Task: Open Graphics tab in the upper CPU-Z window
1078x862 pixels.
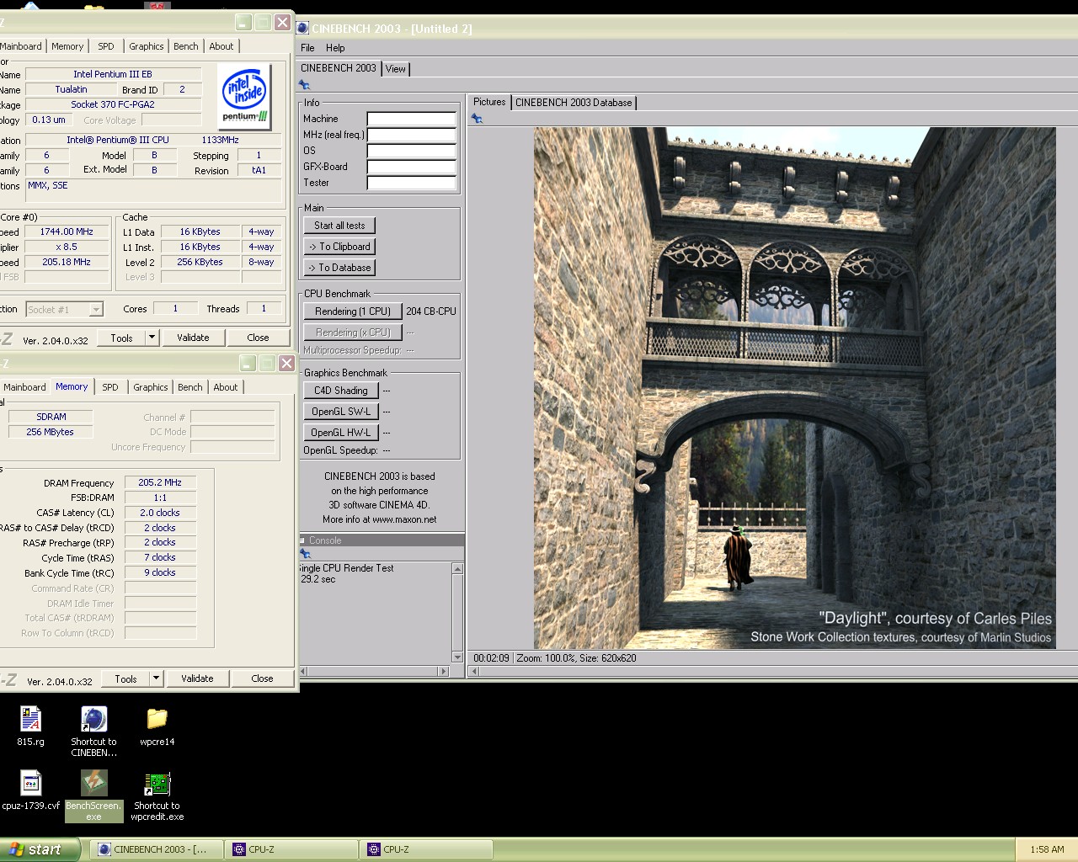Action: click(x=147, y=46)
